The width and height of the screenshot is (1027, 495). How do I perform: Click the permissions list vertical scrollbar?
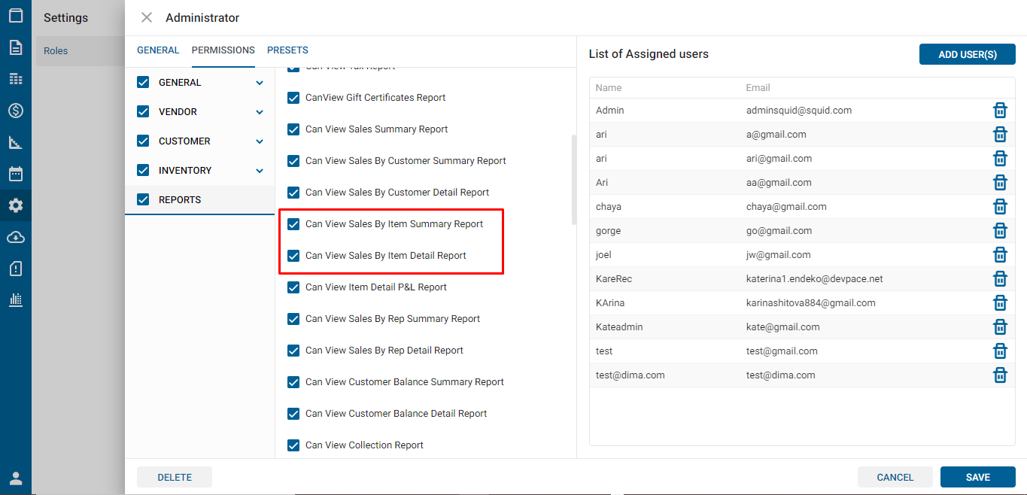(574, 181)
